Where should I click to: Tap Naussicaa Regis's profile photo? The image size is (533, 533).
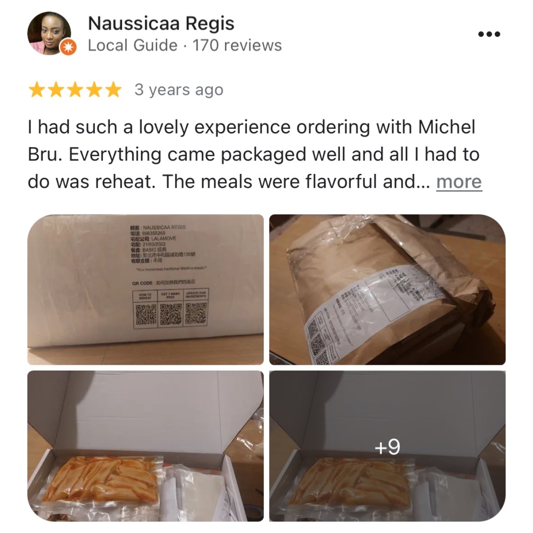point(49,33)
